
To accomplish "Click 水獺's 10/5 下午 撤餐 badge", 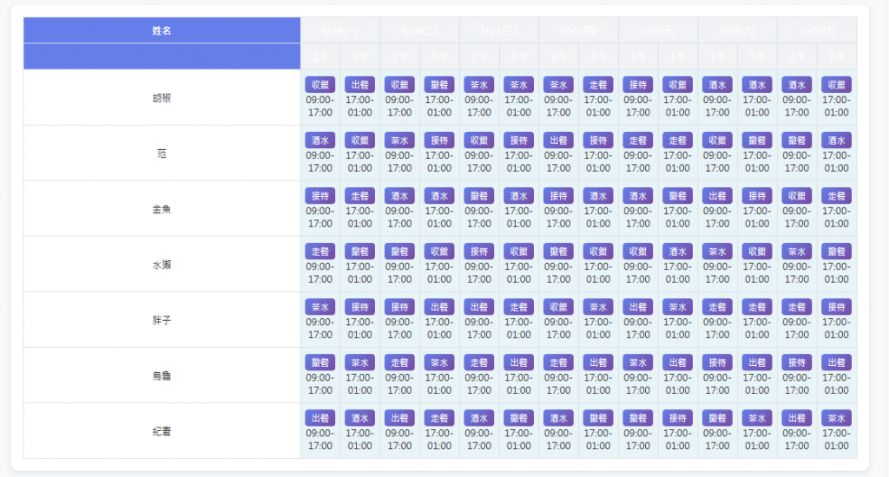I will [836, 251].
